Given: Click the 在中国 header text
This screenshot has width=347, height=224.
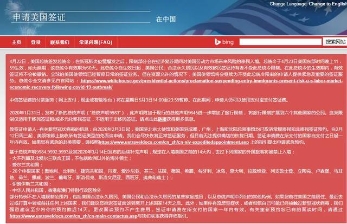Looking at the screenshot, I should [x=166, y=20].
